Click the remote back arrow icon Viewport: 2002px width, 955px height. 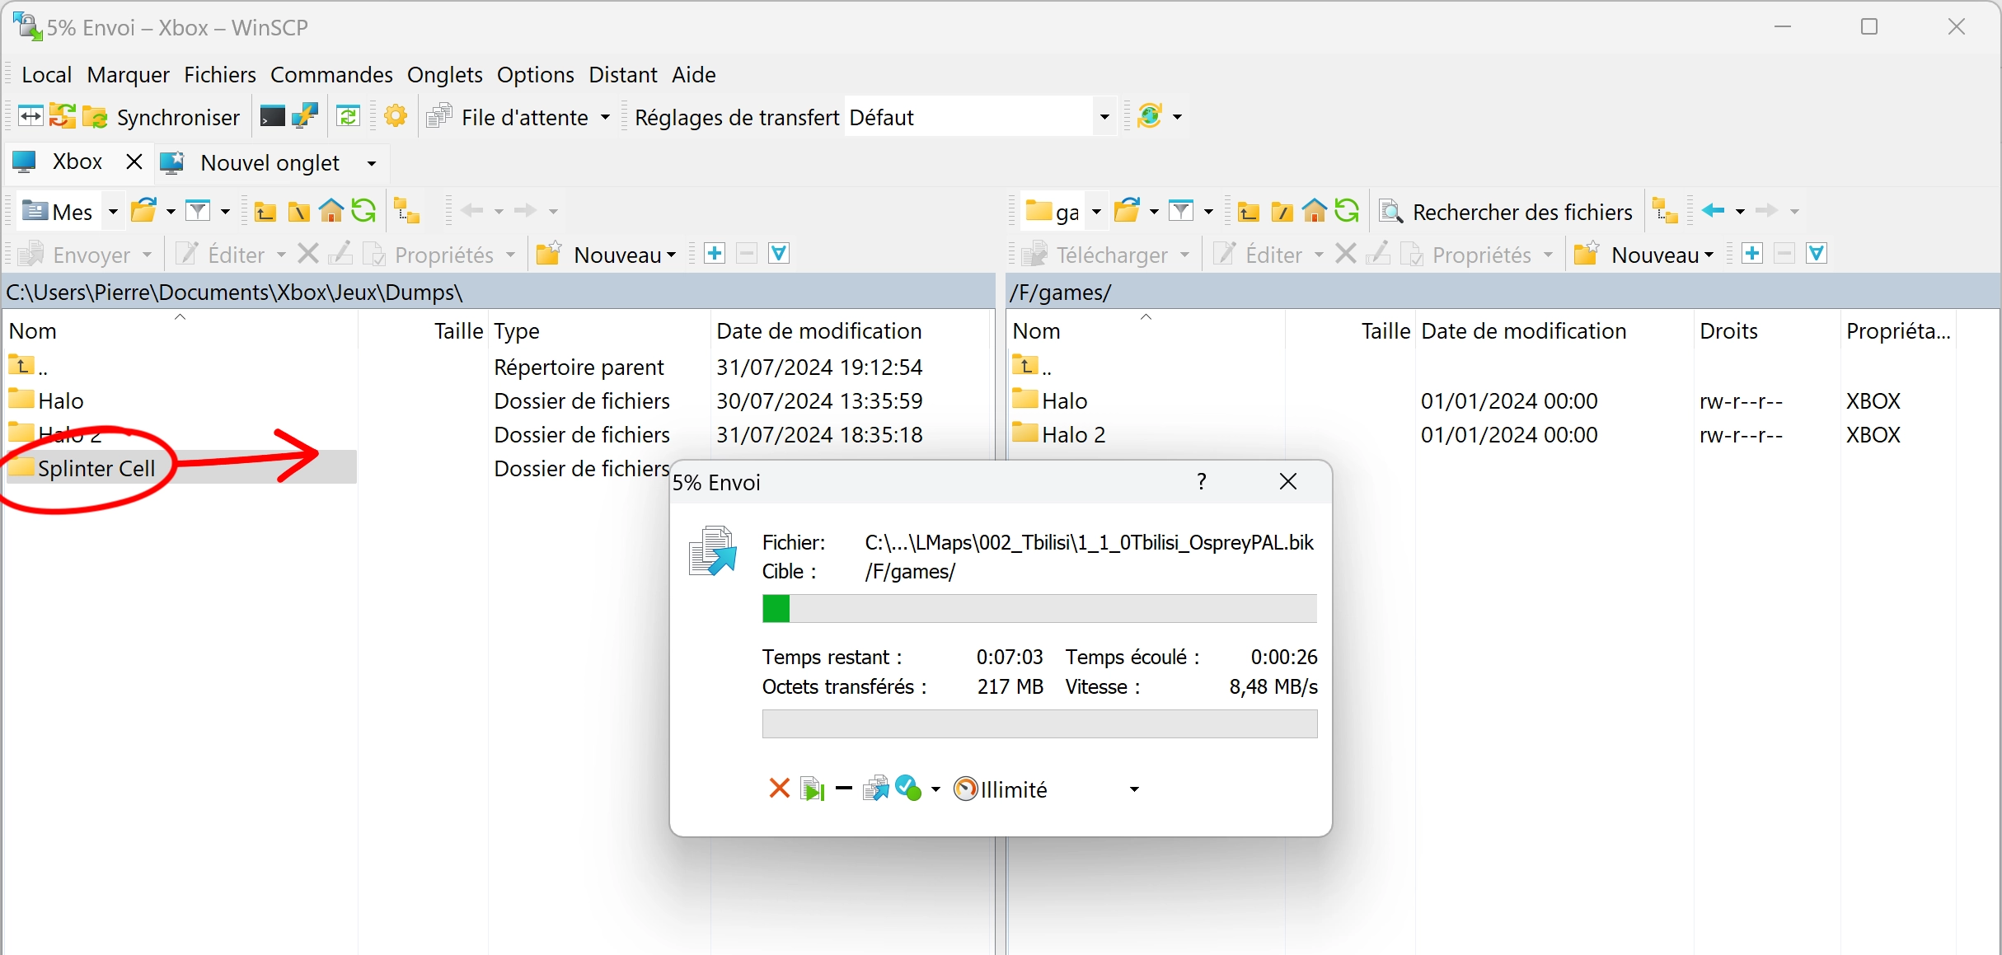(x=1714, y=211)
